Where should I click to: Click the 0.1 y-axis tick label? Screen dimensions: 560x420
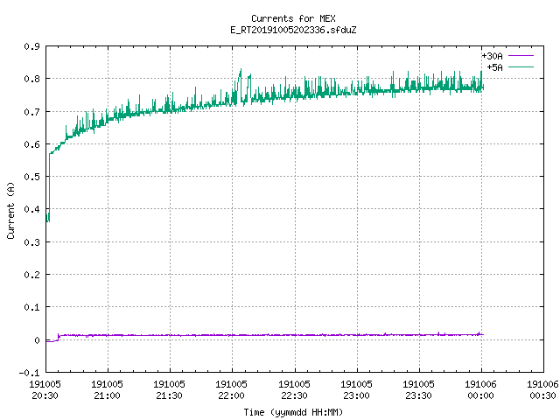click(x=31, y=307)
